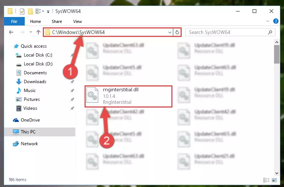
Task: Open Help with the blue question icon
Action: (276, 21)
